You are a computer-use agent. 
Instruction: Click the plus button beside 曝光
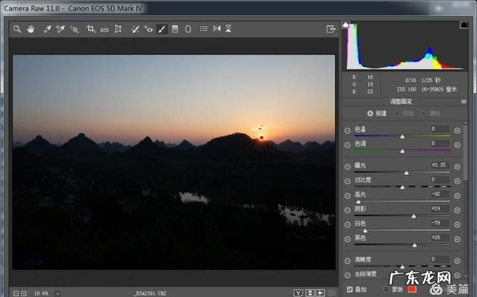457,166
